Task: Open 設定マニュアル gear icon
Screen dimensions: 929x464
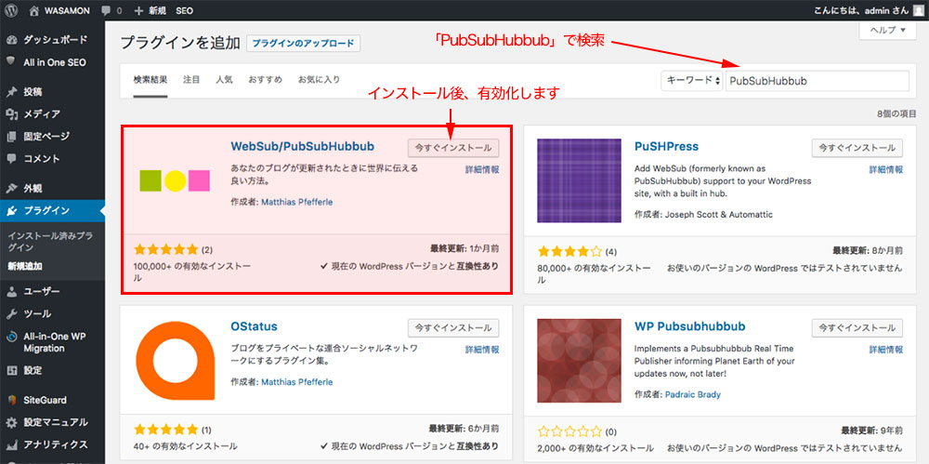Action: coord(11,422)
